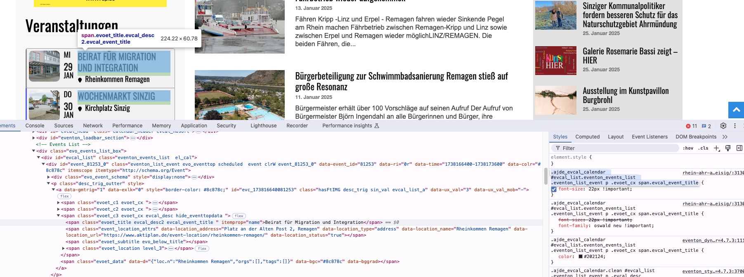Toggle the computed styles sidebar icon
Image resolution: width=744 pixels, height=277 pixels.
(x=739, y=148)
